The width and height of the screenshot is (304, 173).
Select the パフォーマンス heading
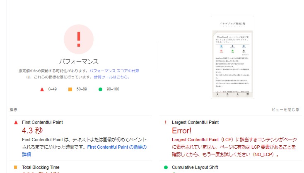point(79,62)
